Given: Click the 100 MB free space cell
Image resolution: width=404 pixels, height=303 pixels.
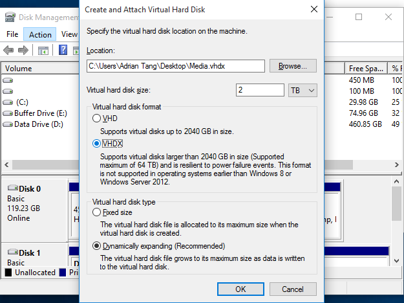Looking at the screenshot, I should pos(361,91).
